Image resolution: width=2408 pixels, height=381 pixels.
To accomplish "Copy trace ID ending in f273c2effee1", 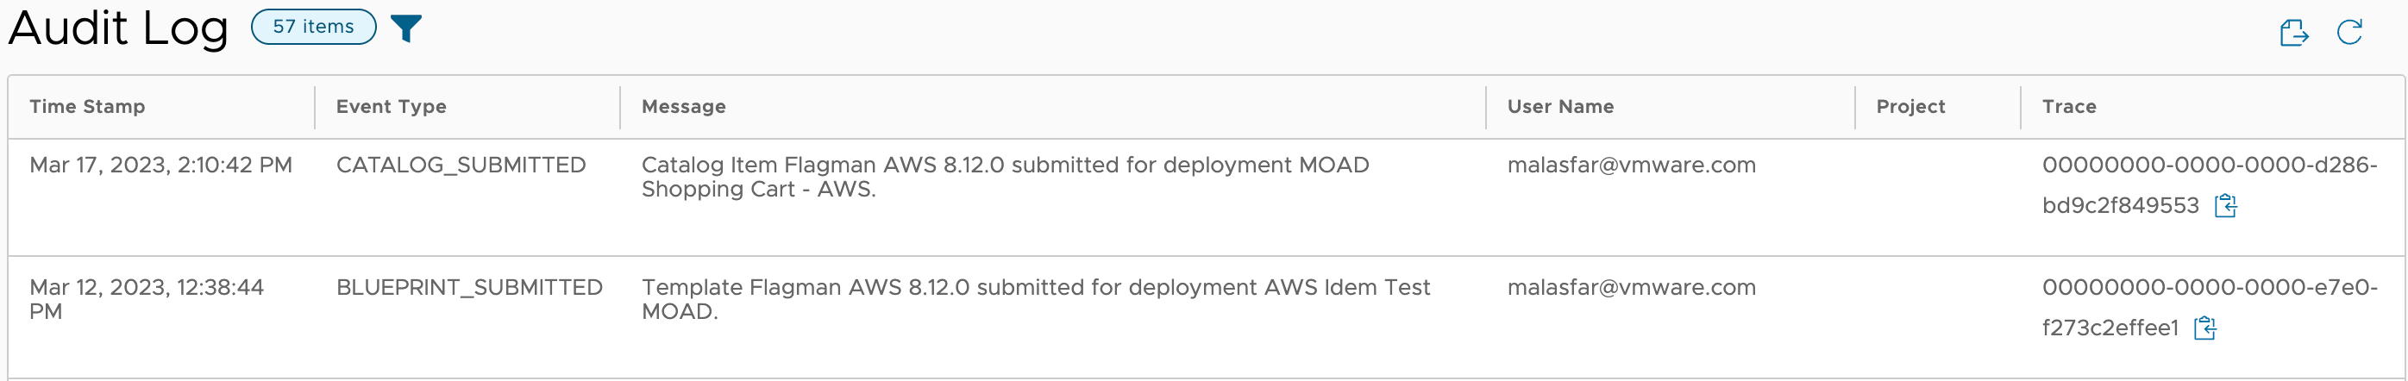I will [x=2205, y=328].
